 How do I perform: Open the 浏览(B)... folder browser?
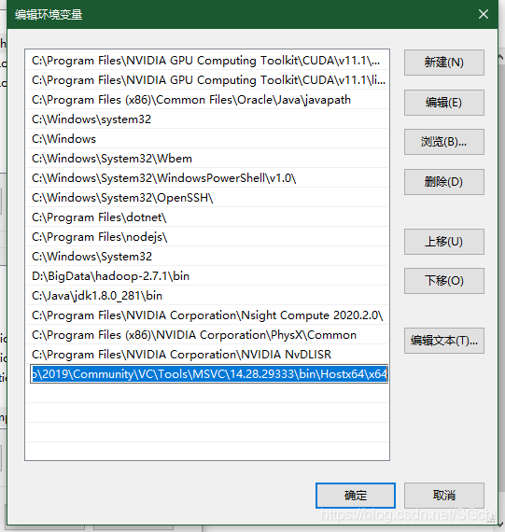point(444,142)
